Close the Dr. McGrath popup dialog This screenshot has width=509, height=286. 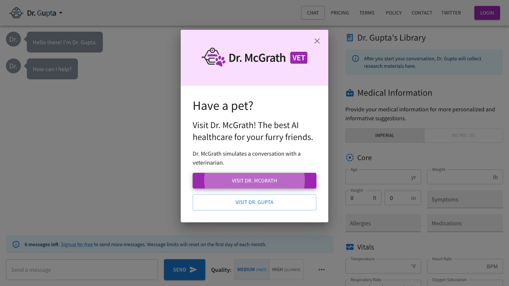[317, 41]
